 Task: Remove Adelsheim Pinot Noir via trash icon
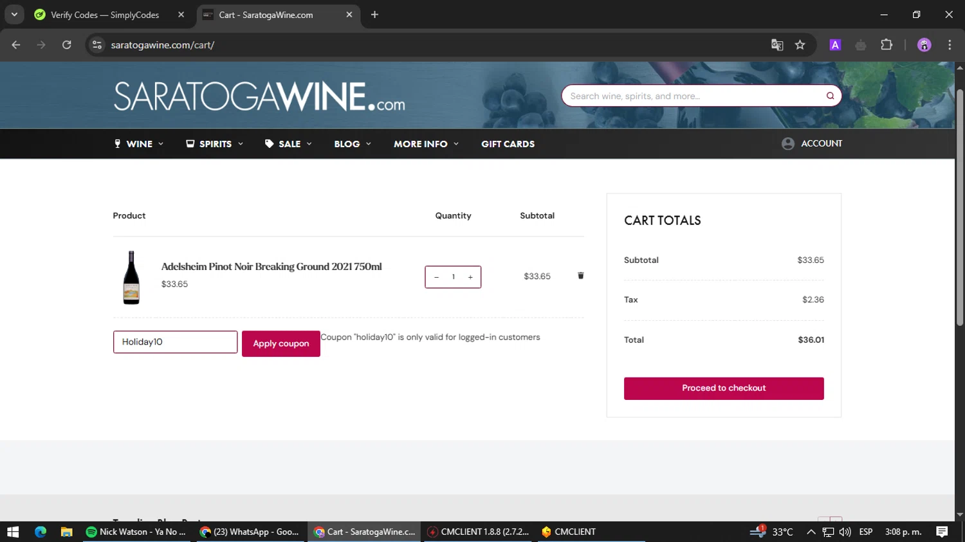click(580, 276)
